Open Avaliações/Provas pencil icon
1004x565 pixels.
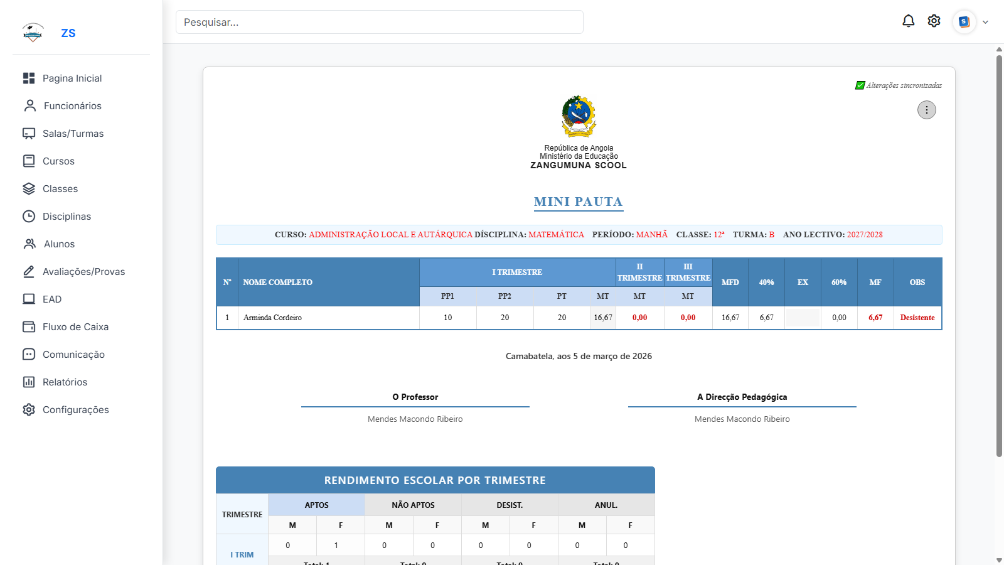pos(29,272)
